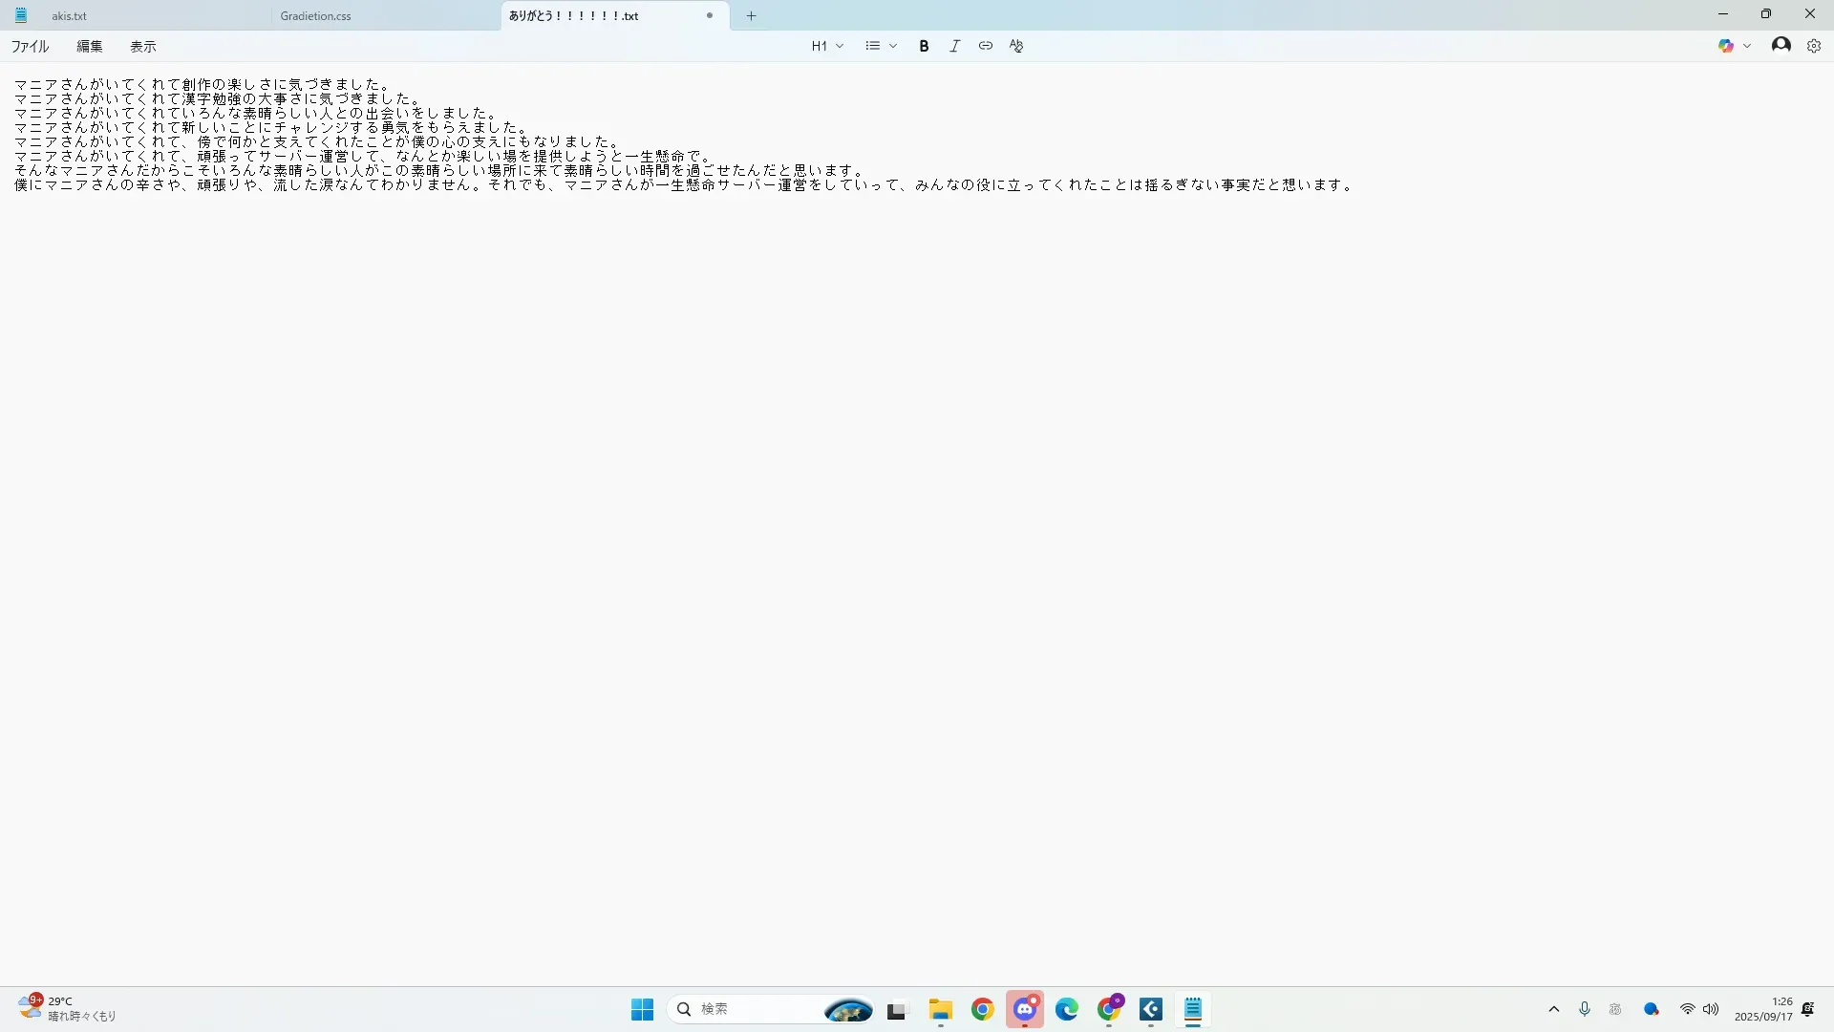
Task: Toggle bold formatting
Action: (924, 46)
